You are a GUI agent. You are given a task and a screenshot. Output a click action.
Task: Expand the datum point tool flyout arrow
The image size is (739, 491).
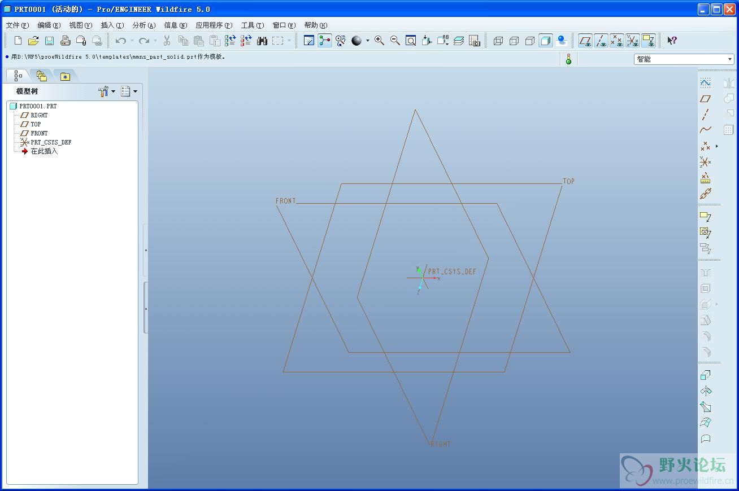coord(717,146)
